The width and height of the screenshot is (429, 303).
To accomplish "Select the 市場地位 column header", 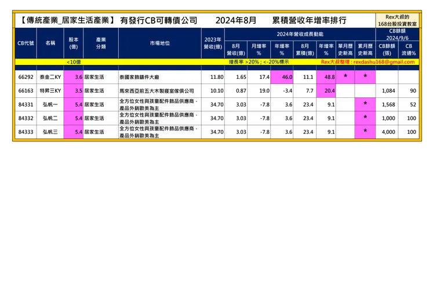I will click(x=160, y=43).
